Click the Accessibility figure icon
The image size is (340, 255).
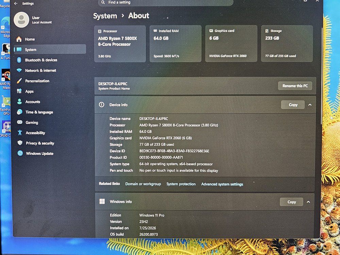(20, 133)
